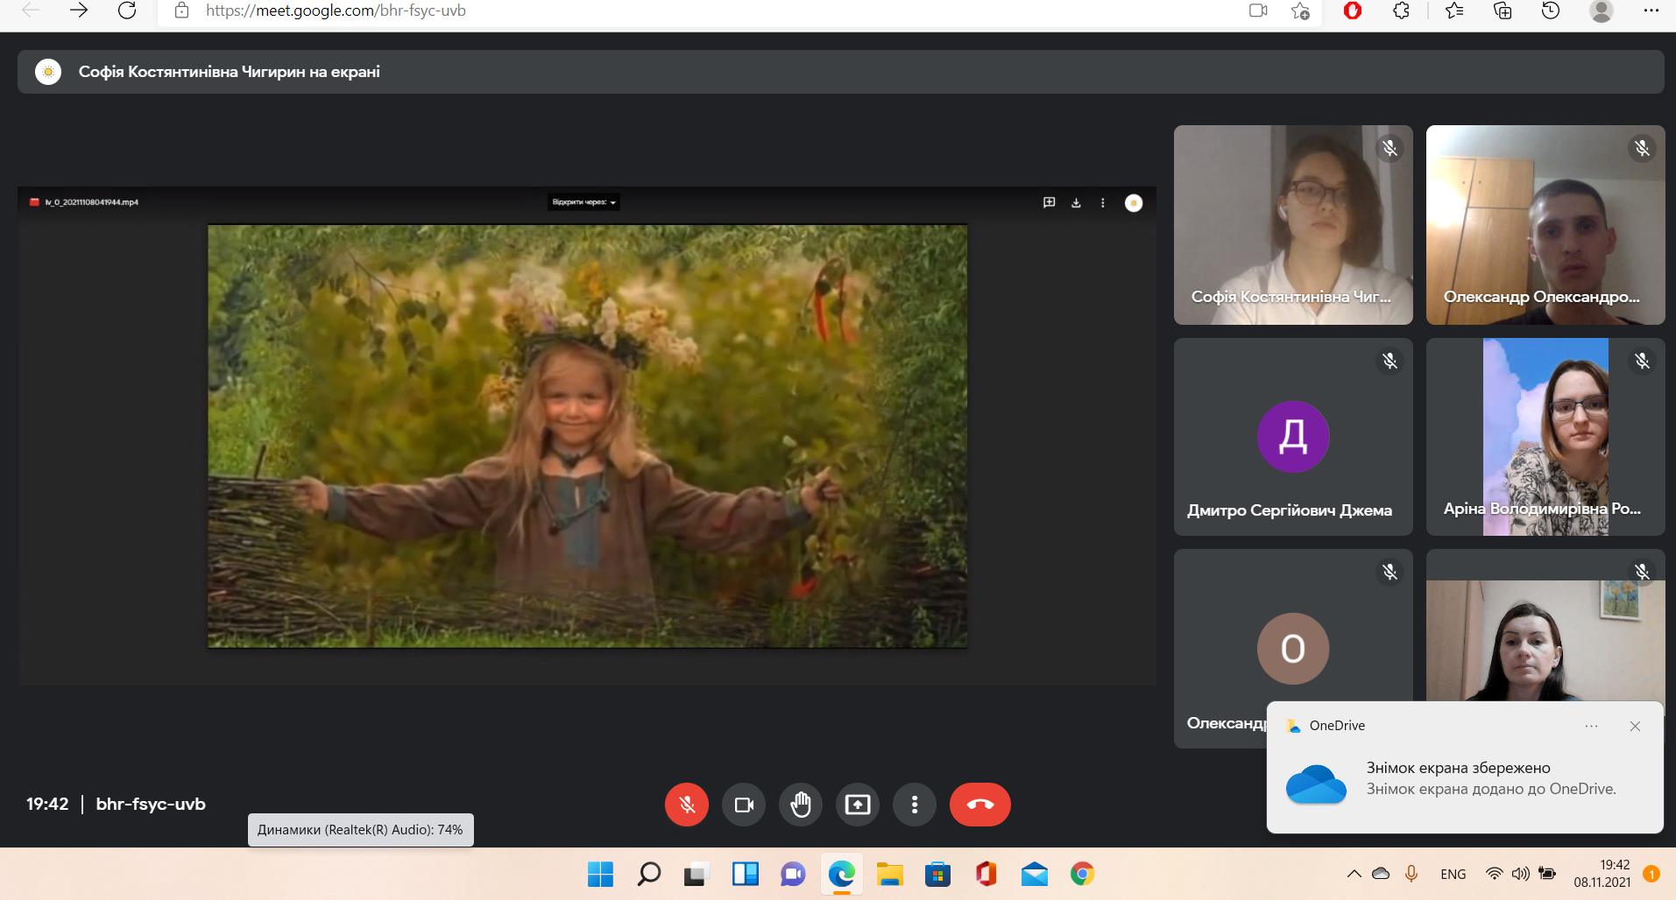Raise hand in the meeting
Viewport: 1676px width, 900px height.
click(x=801, y=805)
